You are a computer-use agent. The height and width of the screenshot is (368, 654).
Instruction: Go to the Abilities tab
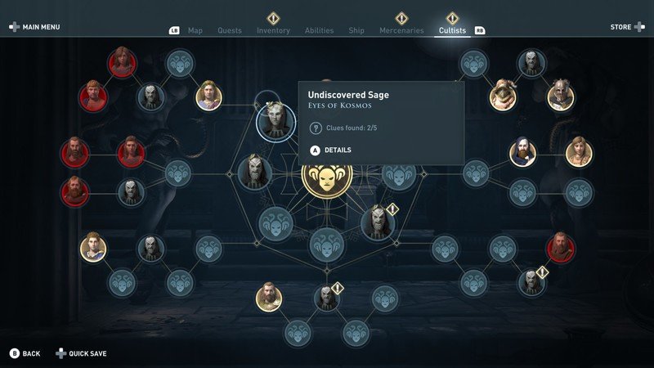pyautogui.click(x=319, y=30)
